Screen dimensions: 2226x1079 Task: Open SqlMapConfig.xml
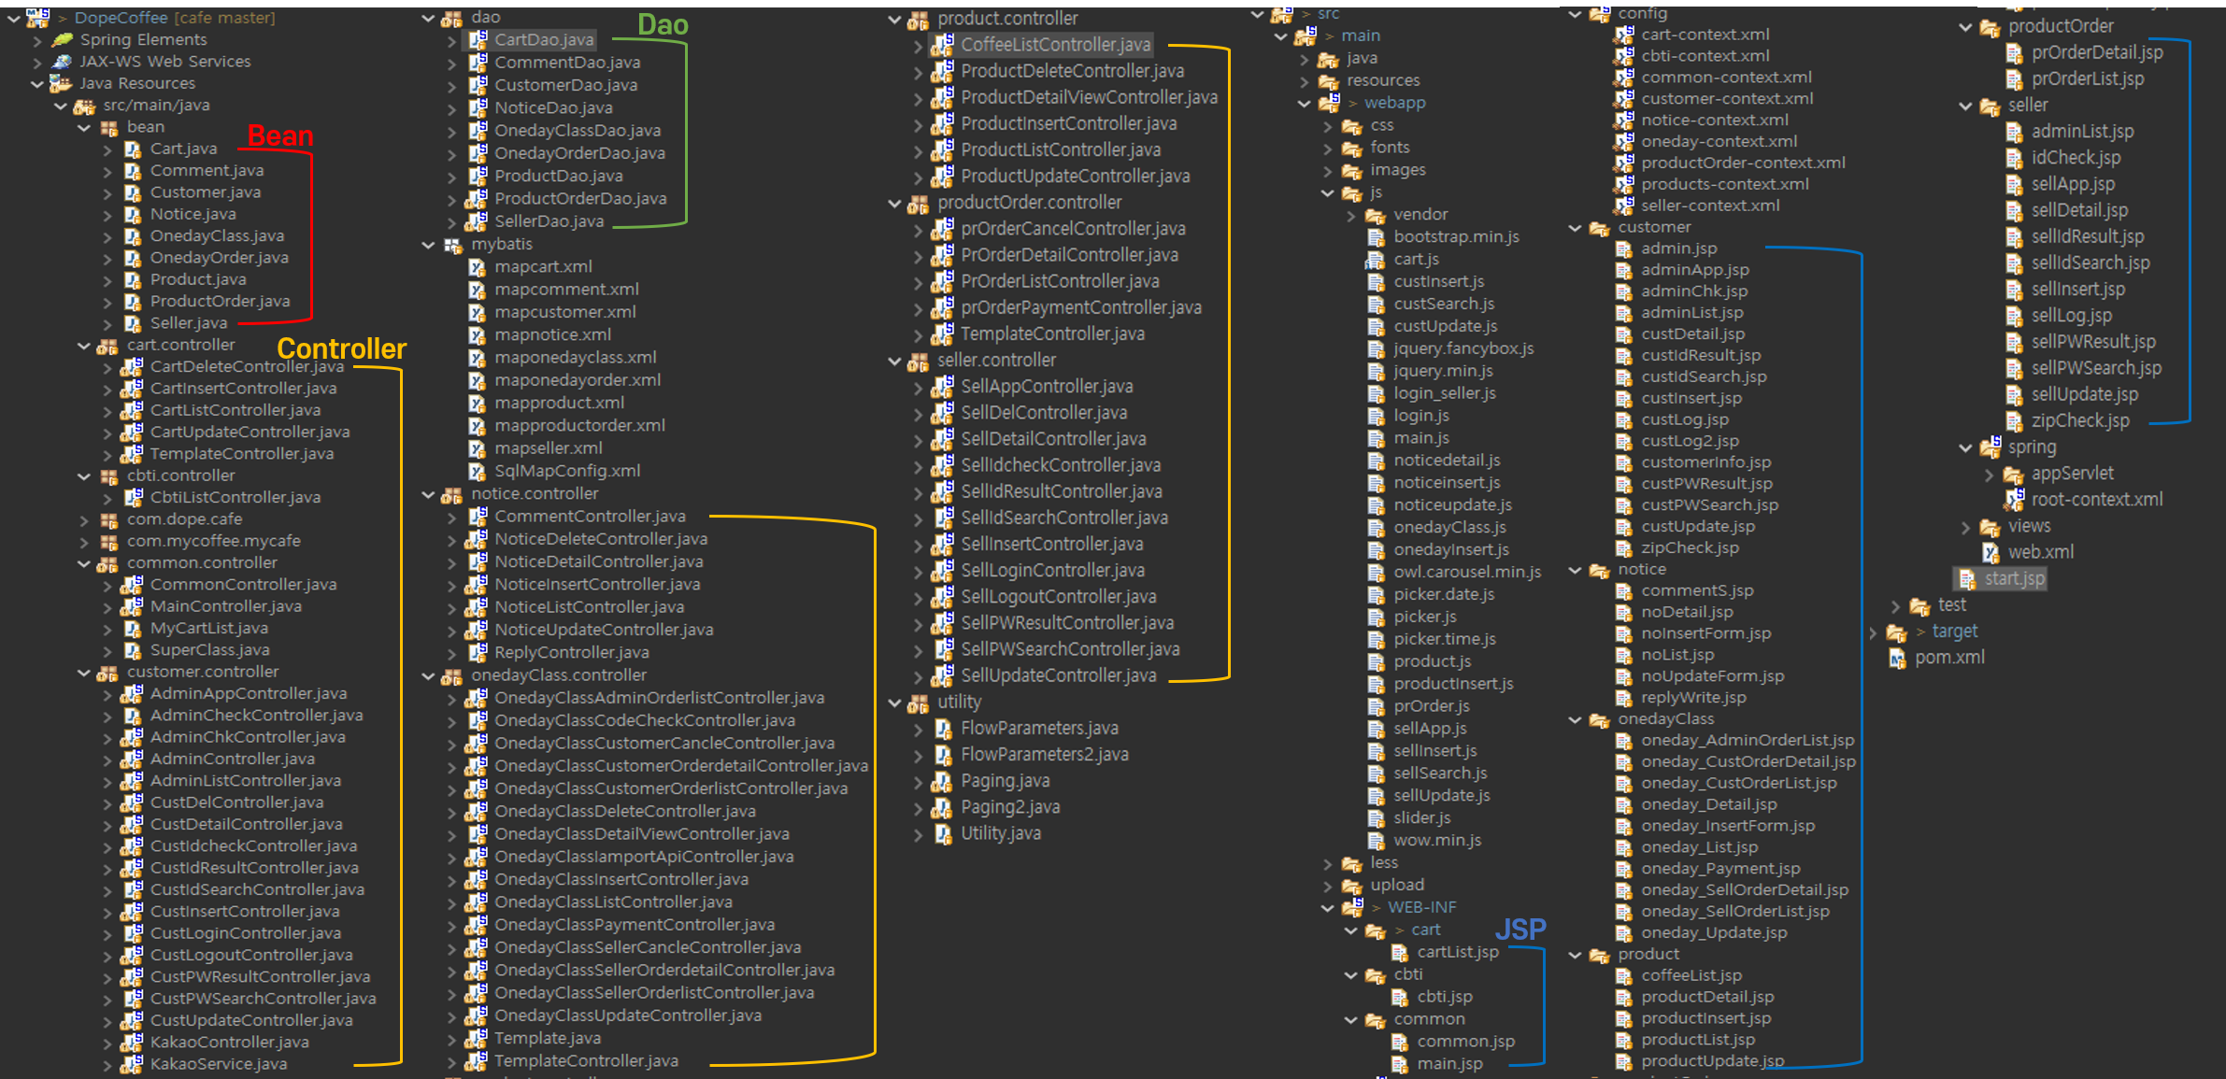pos(566,471)
